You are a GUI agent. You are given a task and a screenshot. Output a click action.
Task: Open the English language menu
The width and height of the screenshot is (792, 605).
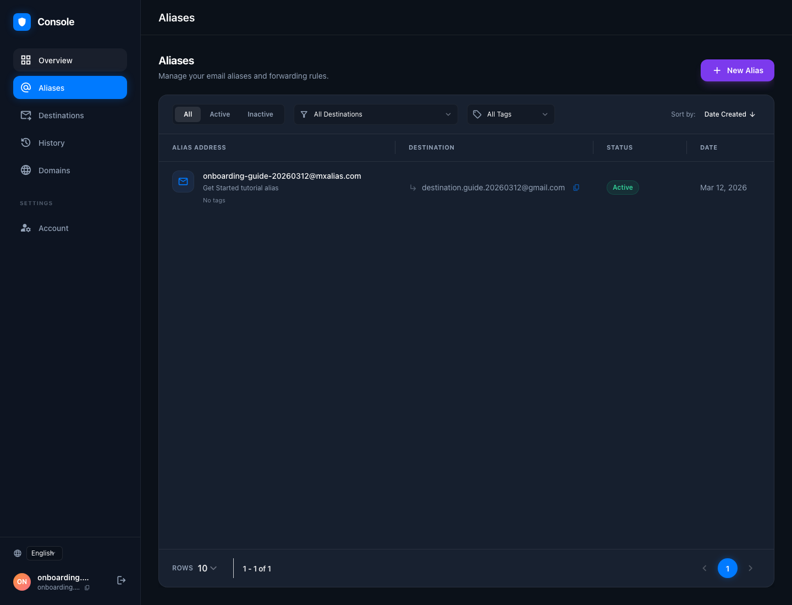pyautogui.click(x=44, y=553)
